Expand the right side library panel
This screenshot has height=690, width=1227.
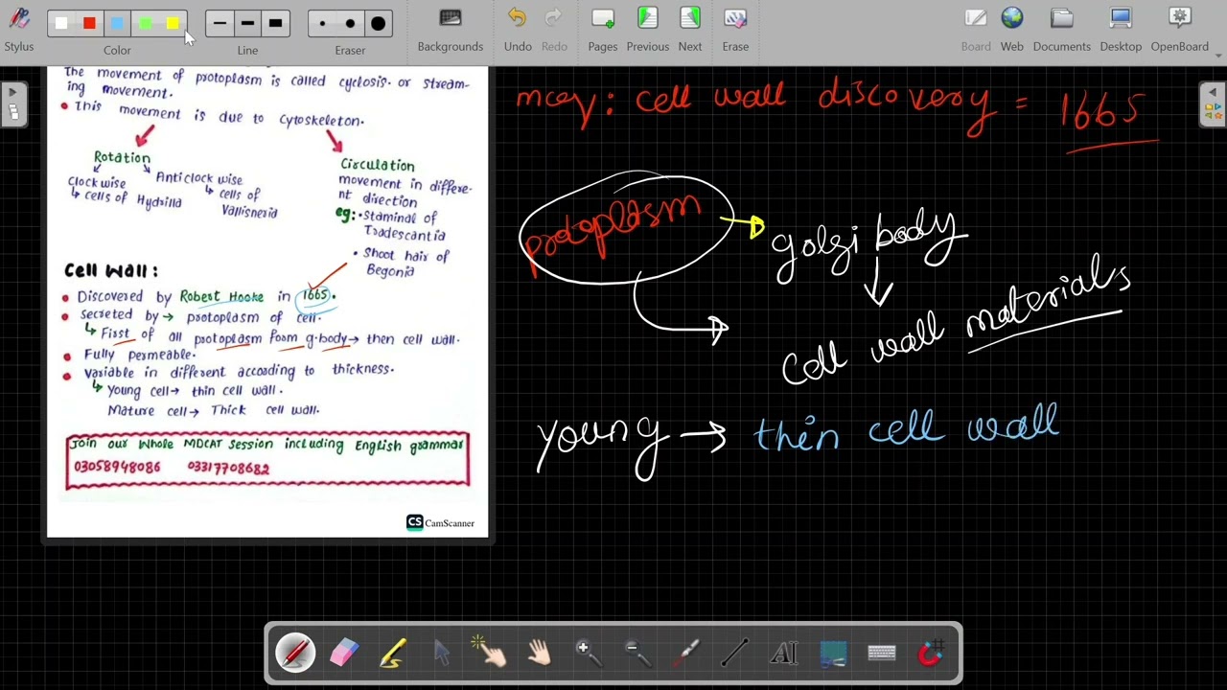click(1213, 104)
